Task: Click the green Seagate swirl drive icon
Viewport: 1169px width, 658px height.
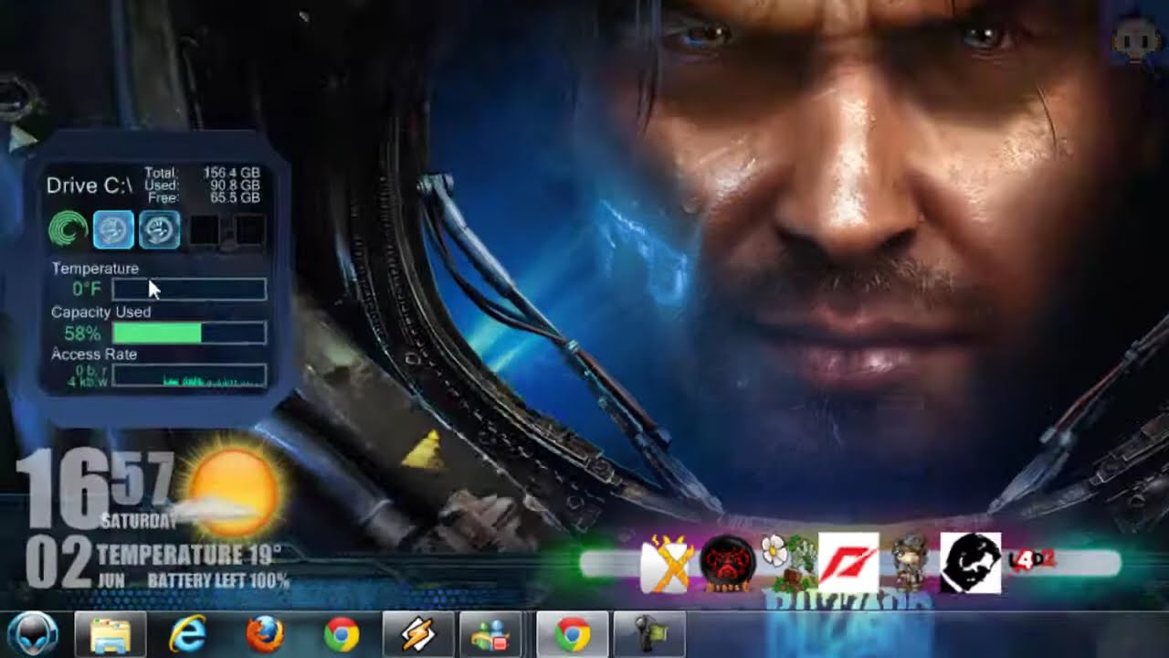Action: (68, 229)
